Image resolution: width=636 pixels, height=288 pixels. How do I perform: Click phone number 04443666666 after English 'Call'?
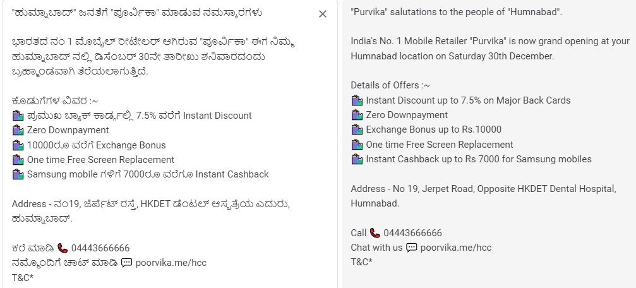tap(413, 233)
